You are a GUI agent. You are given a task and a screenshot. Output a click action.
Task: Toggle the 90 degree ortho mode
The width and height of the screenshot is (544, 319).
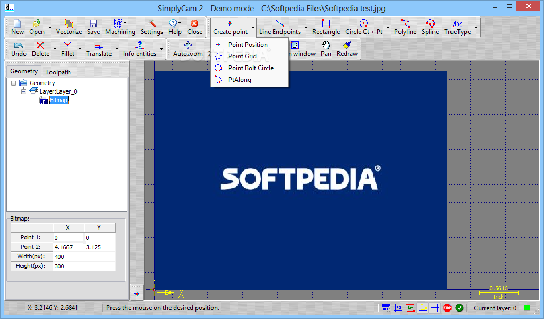click(x=398, y=307)
